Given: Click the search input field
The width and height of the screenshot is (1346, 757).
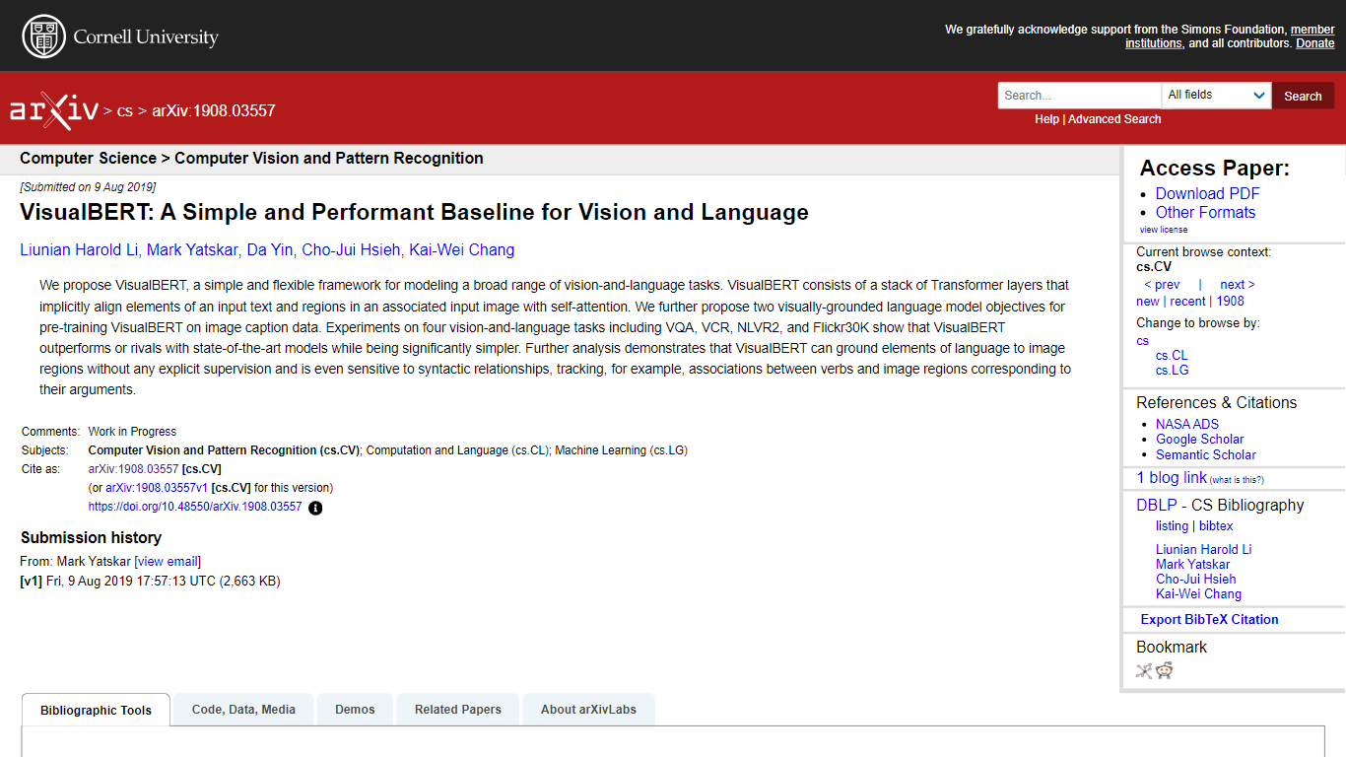Looking at the screenshot, I should click(x=1079, y=96).
